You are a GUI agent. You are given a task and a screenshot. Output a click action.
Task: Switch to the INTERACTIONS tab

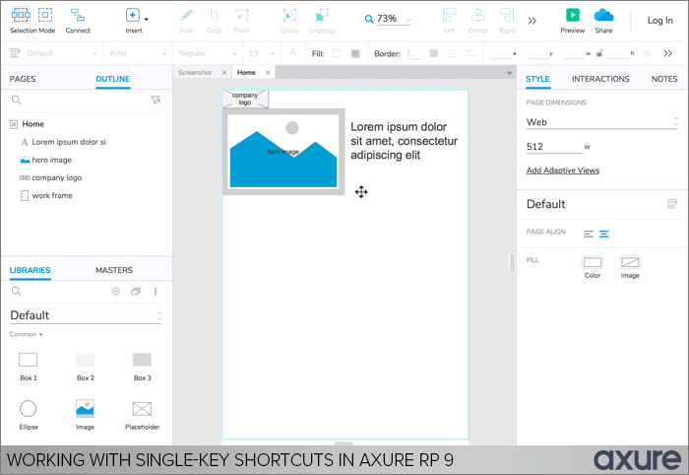[600, 79]
